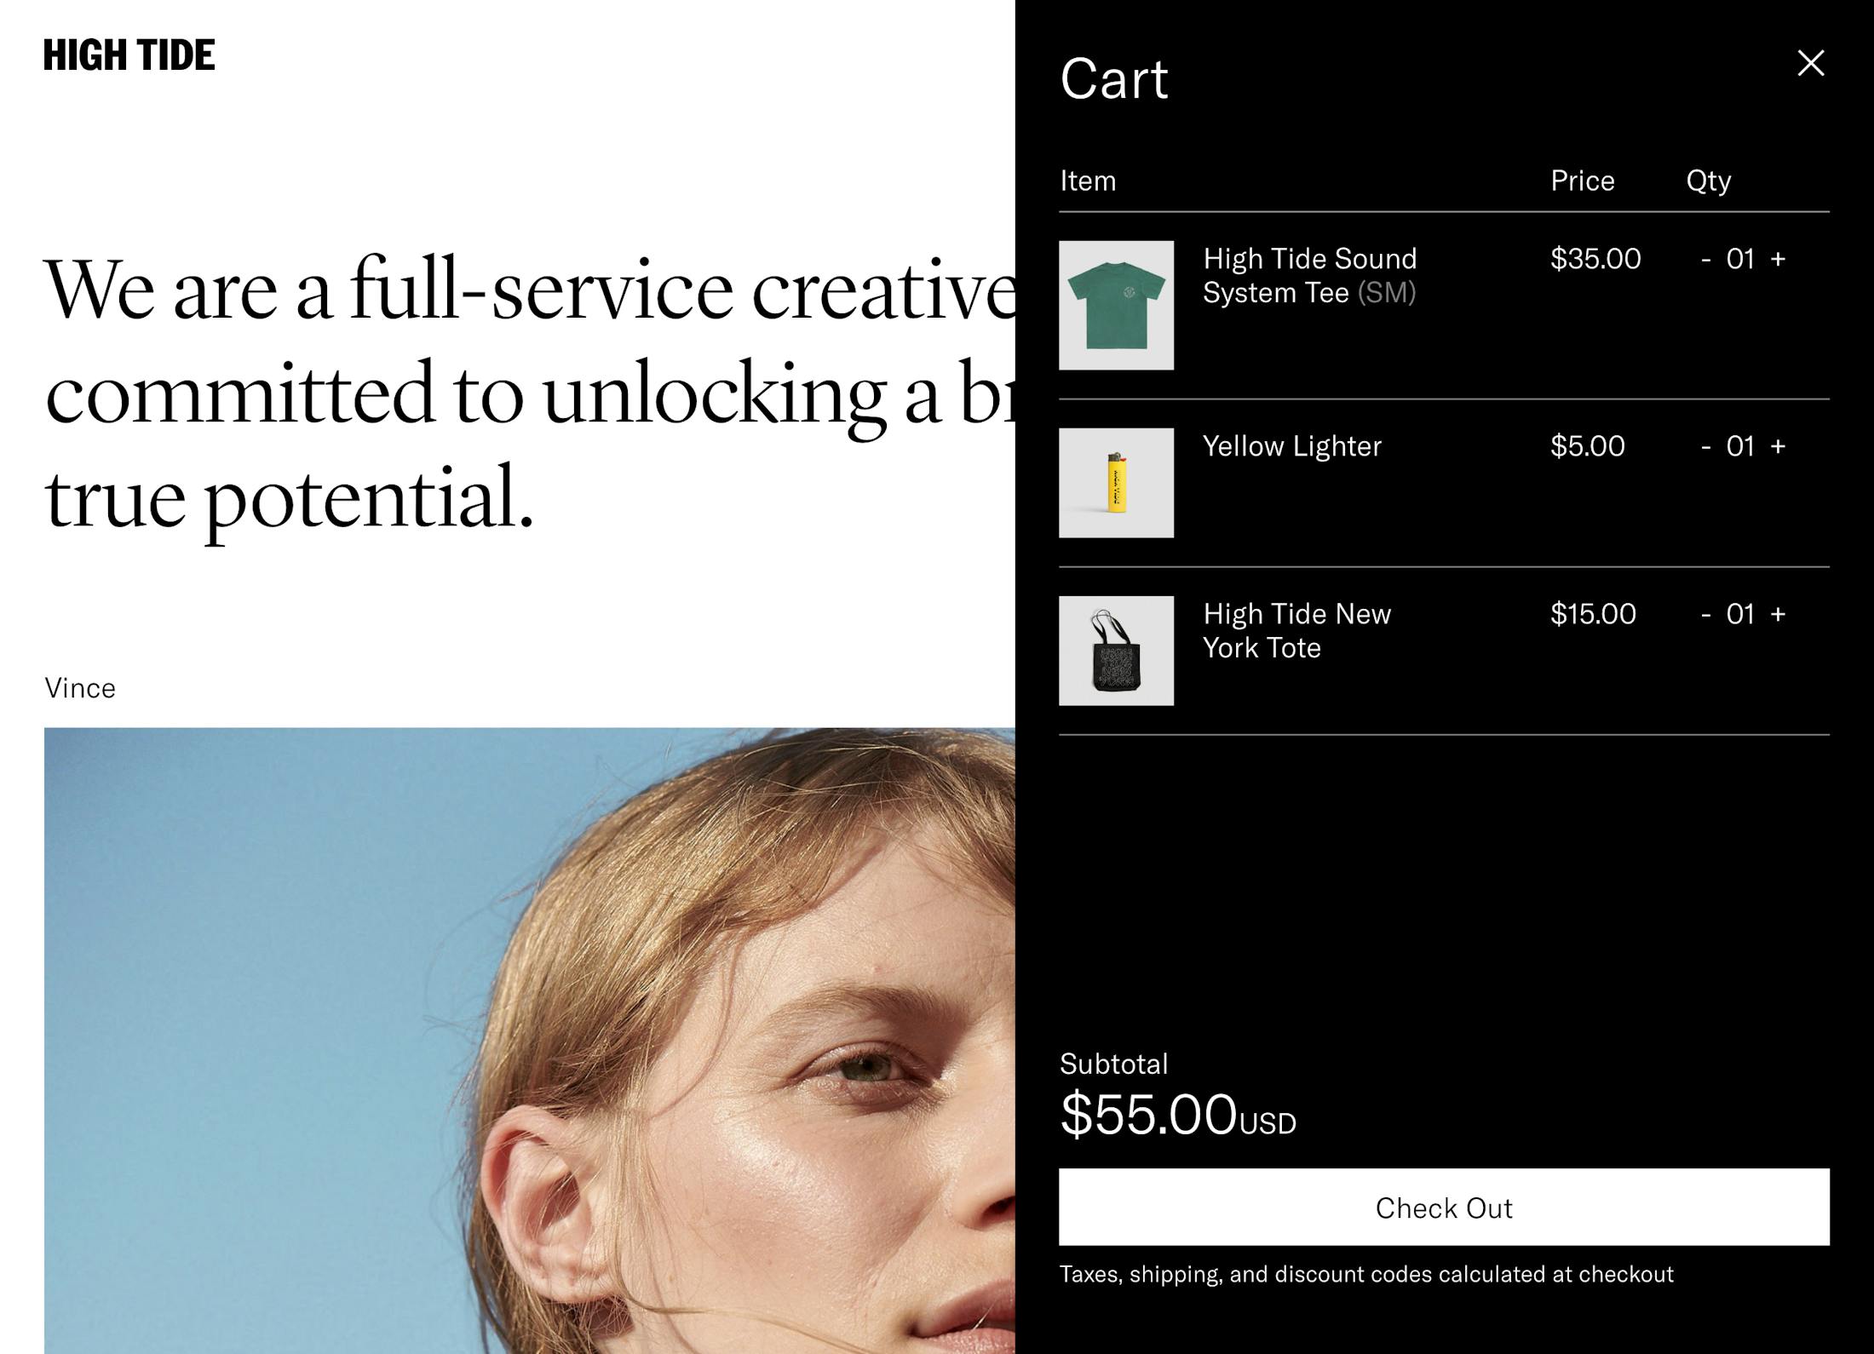Click the Vince project label

(80, 688)
